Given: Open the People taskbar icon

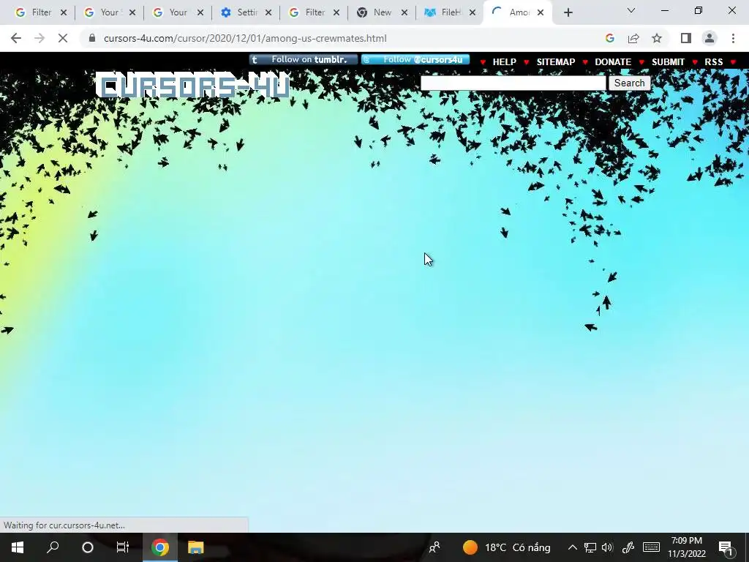Looking at the screenshot, I should pos(434,547).
